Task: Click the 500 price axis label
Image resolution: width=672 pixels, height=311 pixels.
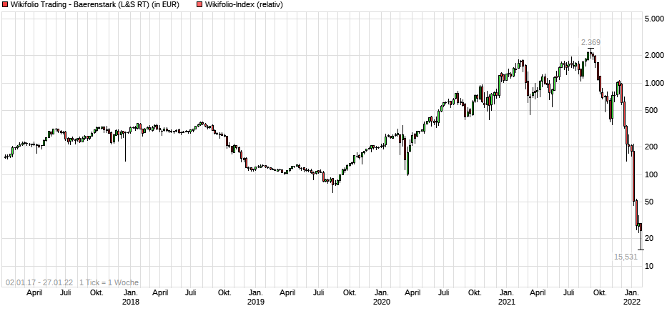Action: (x=651, y=111)
